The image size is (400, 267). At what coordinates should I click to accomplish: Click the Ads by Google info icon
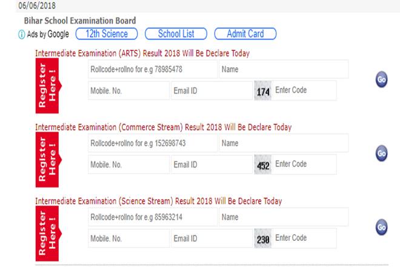point(22,35)
